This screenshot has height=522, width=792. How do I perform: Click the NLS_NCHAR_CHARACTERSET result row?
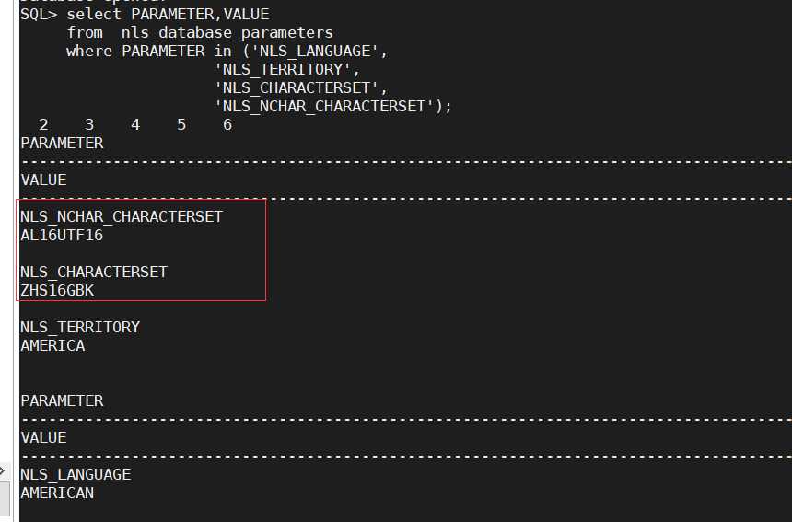pyautogui.click(x=122, y=216)
